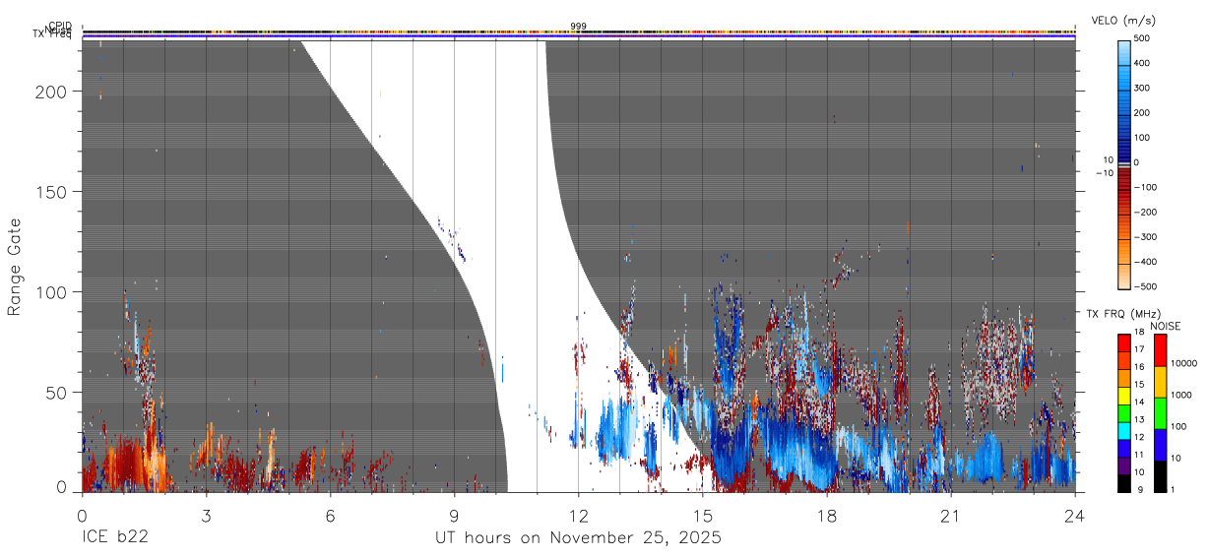Click the cyan 12–13 MHz TX FRQ swatch

[1123, 431]
